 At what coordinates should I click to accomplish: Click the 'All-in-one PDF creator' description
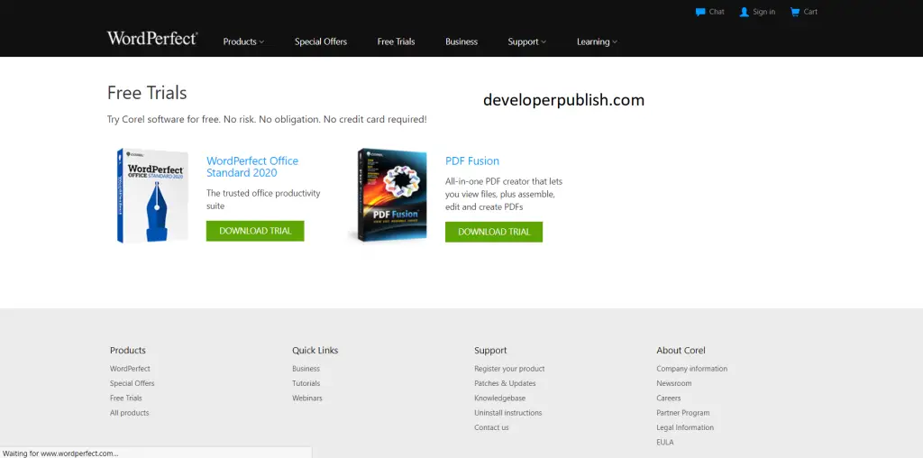coord(504,194)
